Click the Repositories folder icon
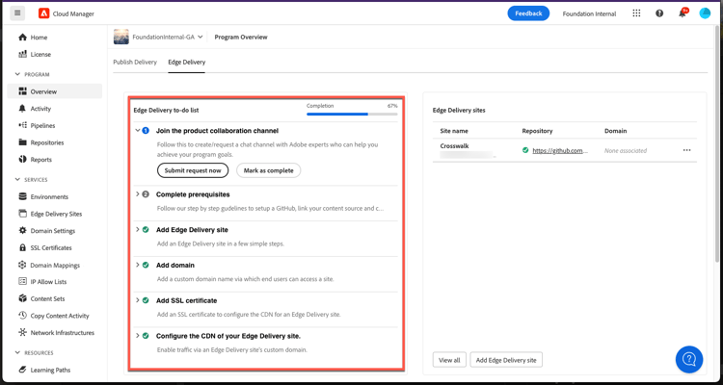The width and height of the screenshot is (723, 385). 22,142
